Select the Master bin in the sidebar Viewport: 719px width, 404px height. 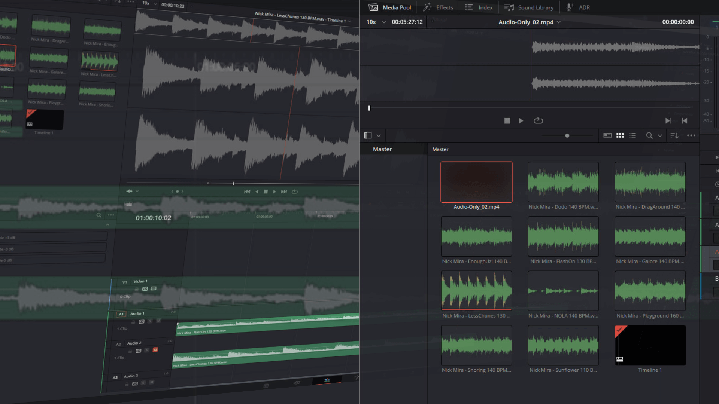click(x=382, y=149)
